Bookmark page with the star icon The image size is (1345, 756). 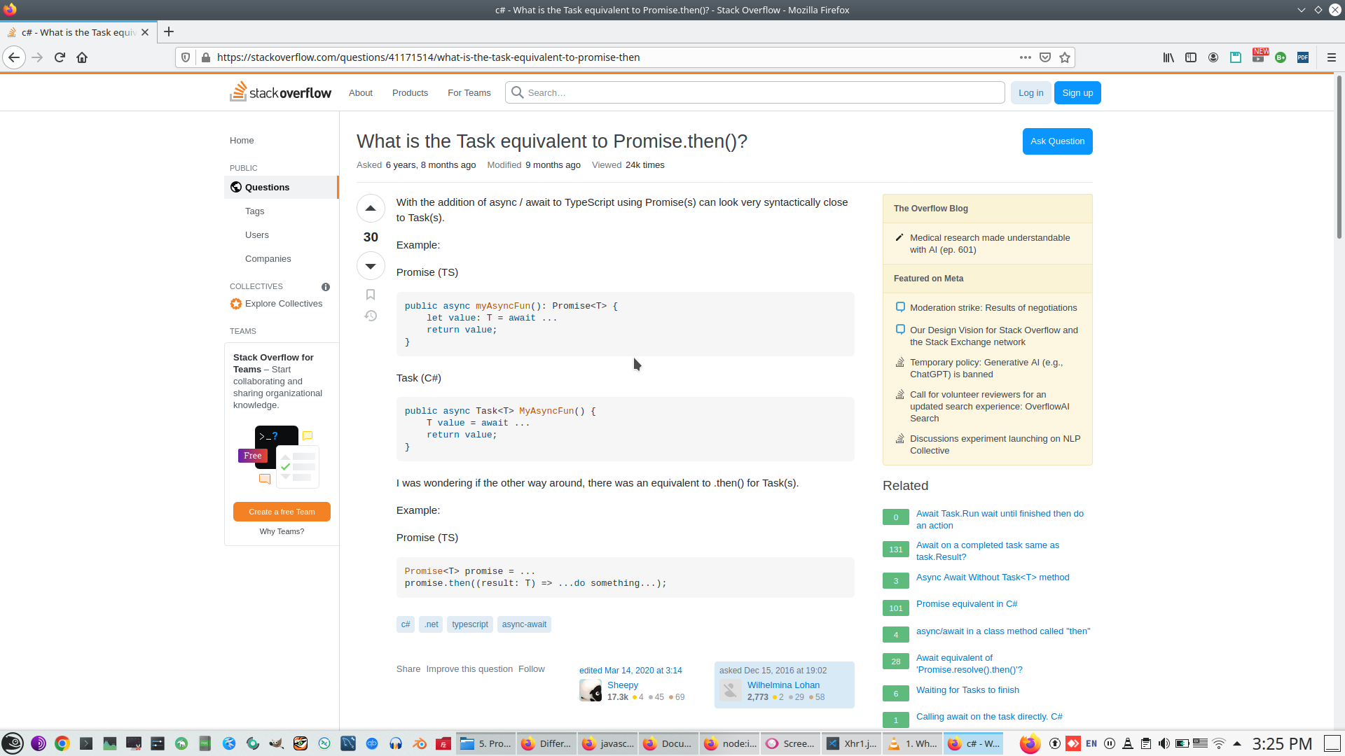click(1065, 57)
